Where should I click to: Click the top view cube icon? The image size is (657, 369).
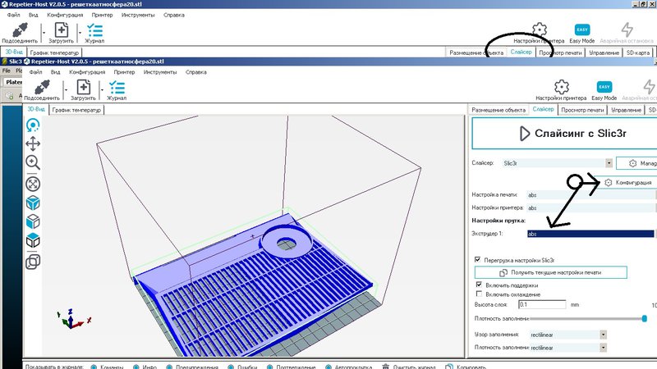point(33,241)
